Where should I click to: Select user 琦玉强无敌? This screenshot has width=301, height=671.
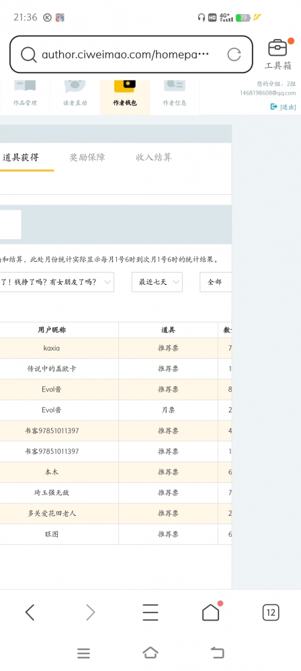coord(52,493)
